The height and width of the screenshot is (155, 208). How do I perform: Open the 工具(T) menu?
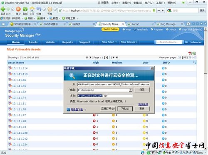tap(161, 2)
